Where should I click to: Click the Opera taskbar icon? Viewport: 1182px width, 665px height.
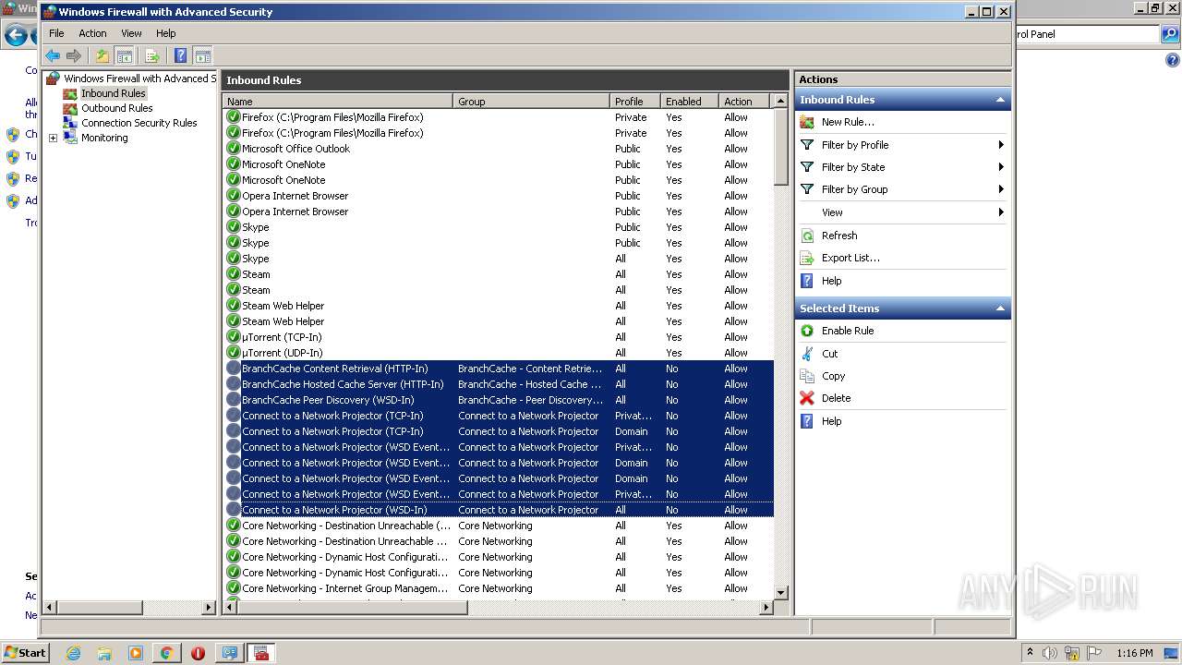pos(198,653)
